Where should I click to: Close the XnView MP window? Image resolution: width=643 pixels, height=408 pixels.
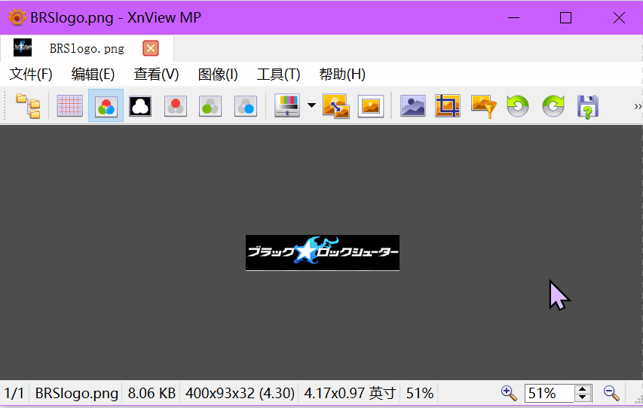(x=619, y=17)
